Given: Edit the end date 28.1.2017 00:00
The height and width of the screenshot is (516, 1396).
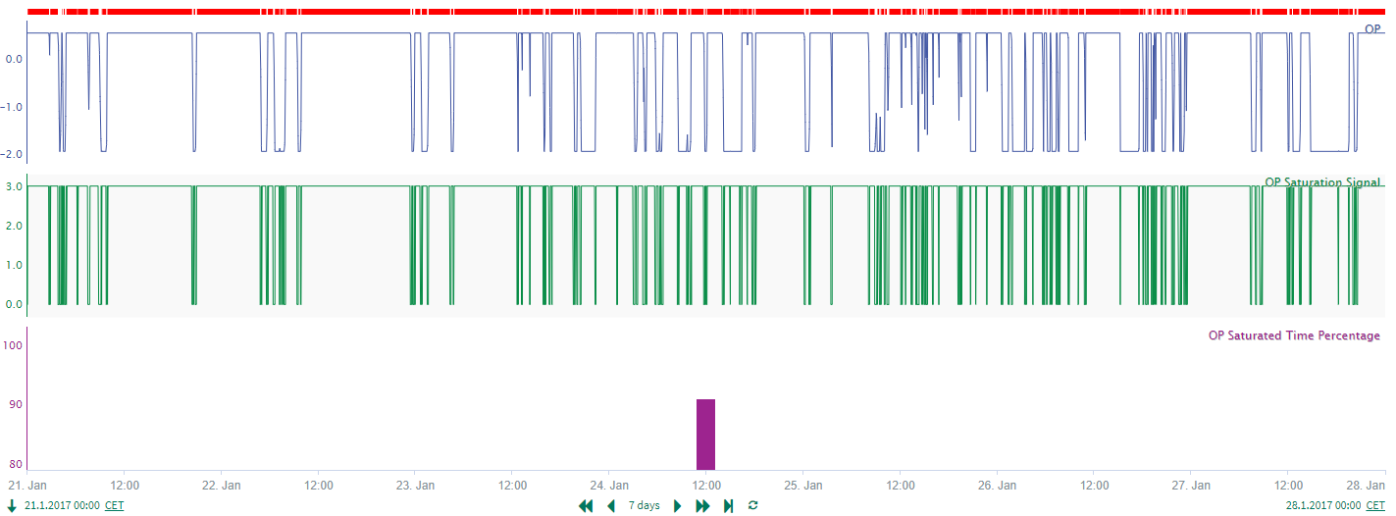Looking at the screenshot, I should coord(1322,506).
